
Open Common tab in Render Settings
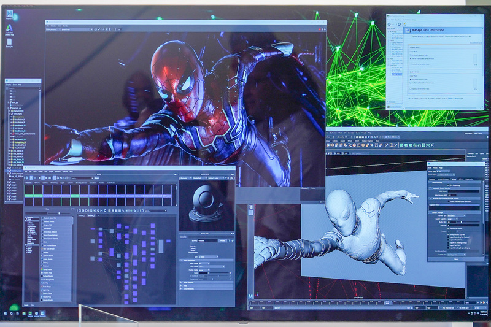coord(432,179)
